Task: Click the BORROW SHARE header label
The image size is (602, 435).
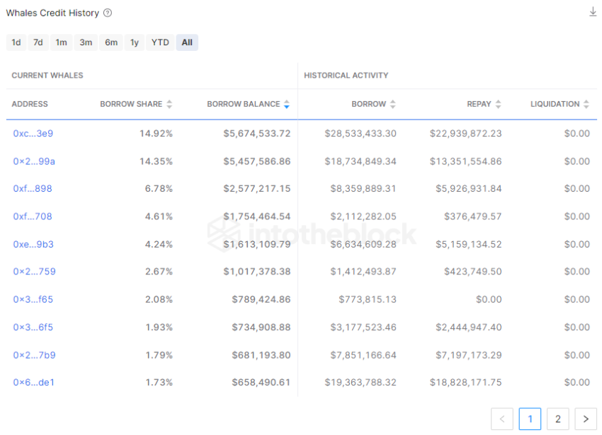Action: (x=131, y=104)
